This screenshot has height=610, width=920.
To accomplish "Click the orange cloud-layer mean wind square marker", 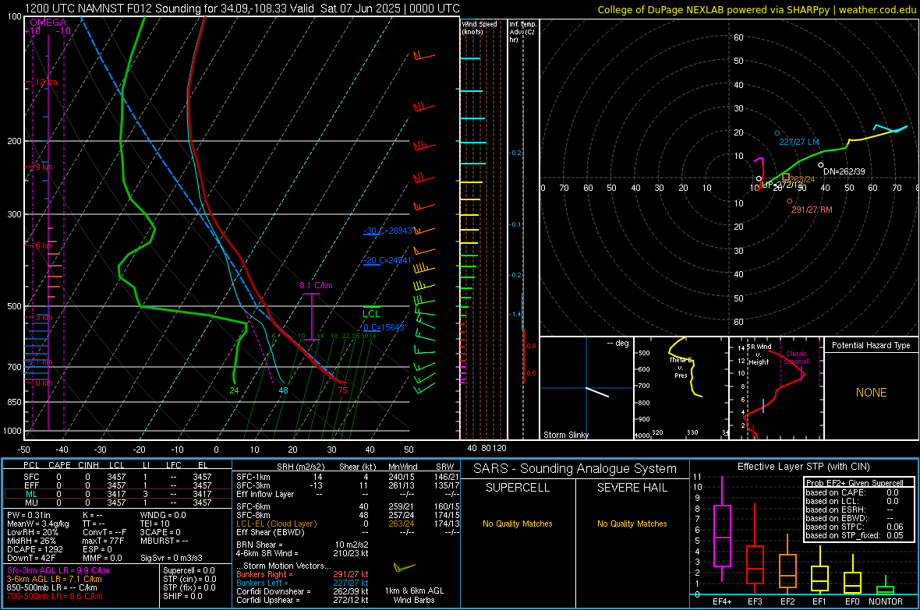I will 786,177.
